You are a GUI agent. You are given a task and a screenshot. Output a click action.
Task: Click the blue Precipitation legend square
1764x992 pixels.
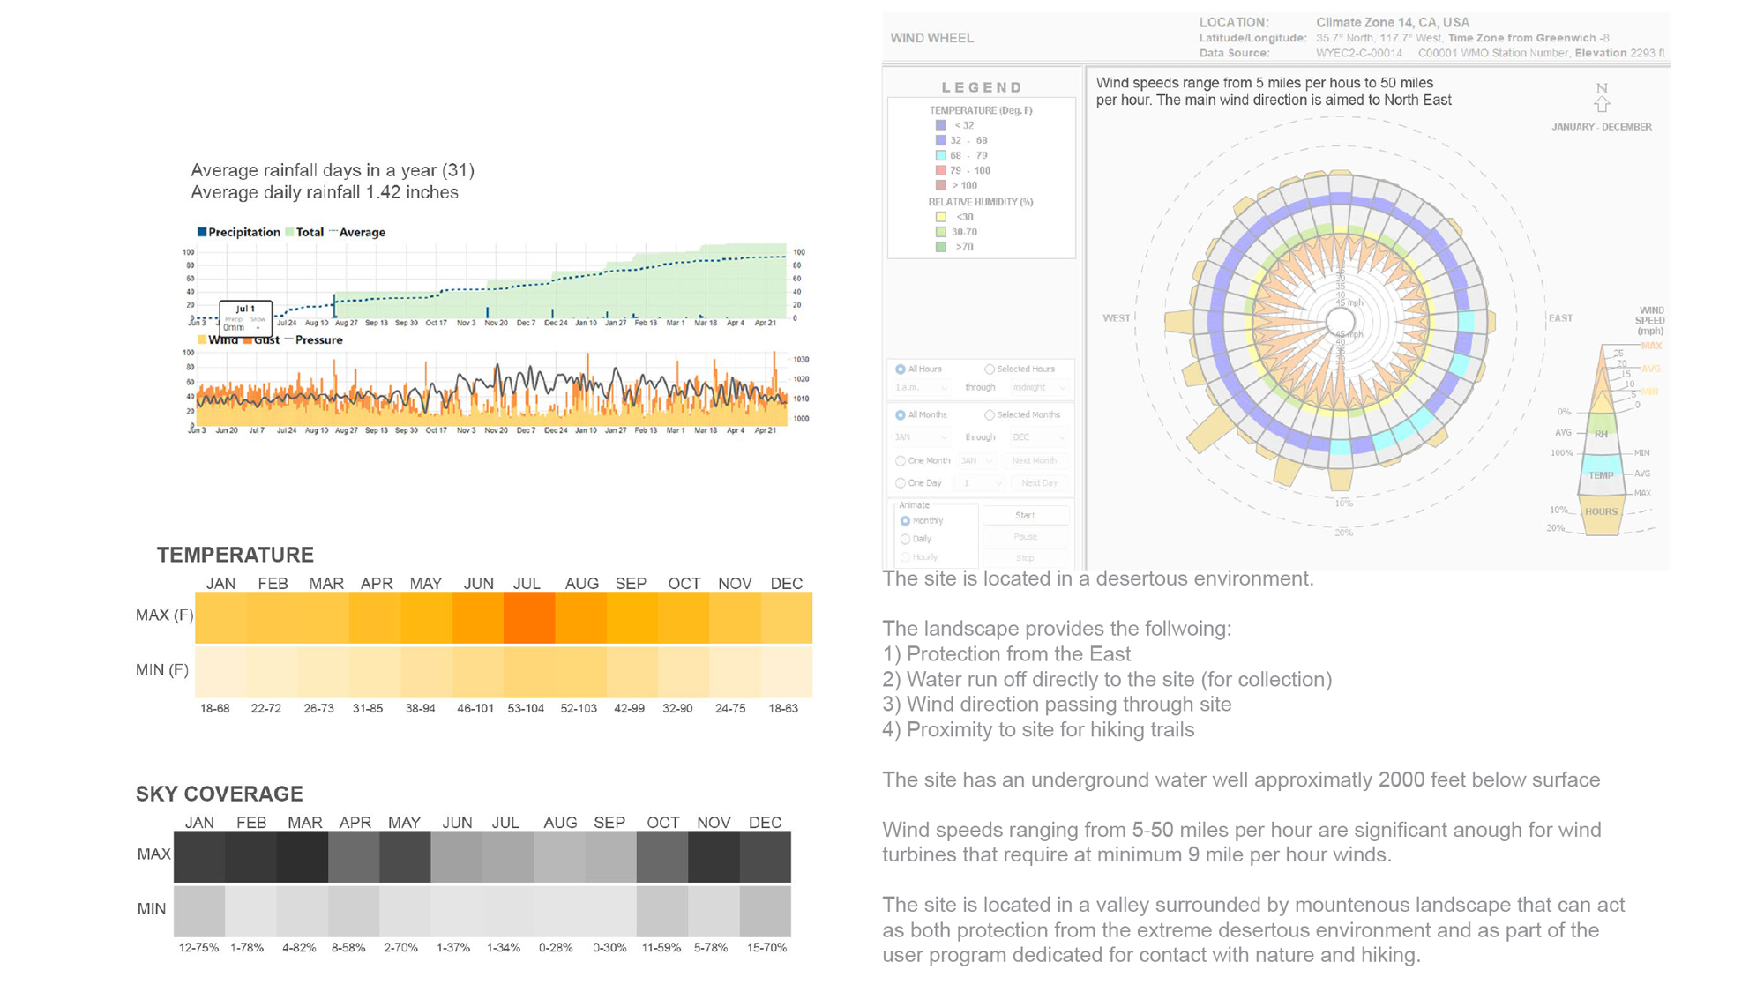(x=202, y=232)
